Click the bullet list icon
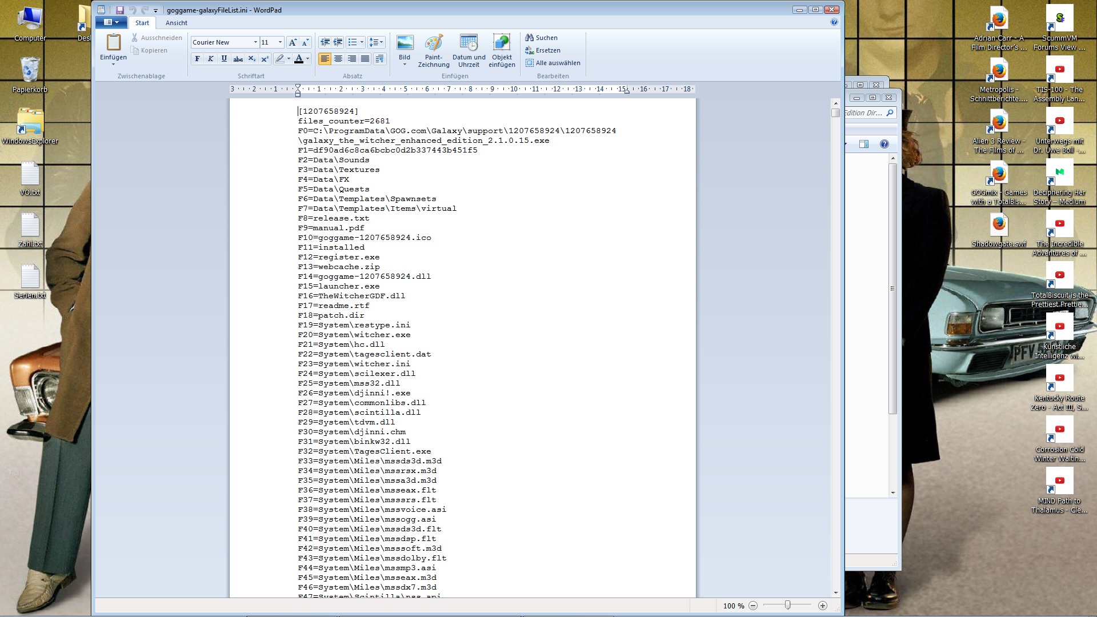 (353, 42)
